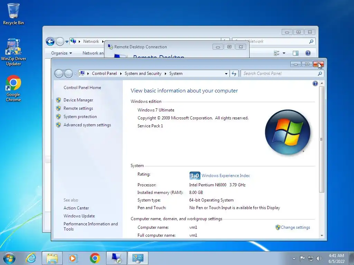Open the System window help icon
The height and width of the screenshot is (265, 354).
315,84
